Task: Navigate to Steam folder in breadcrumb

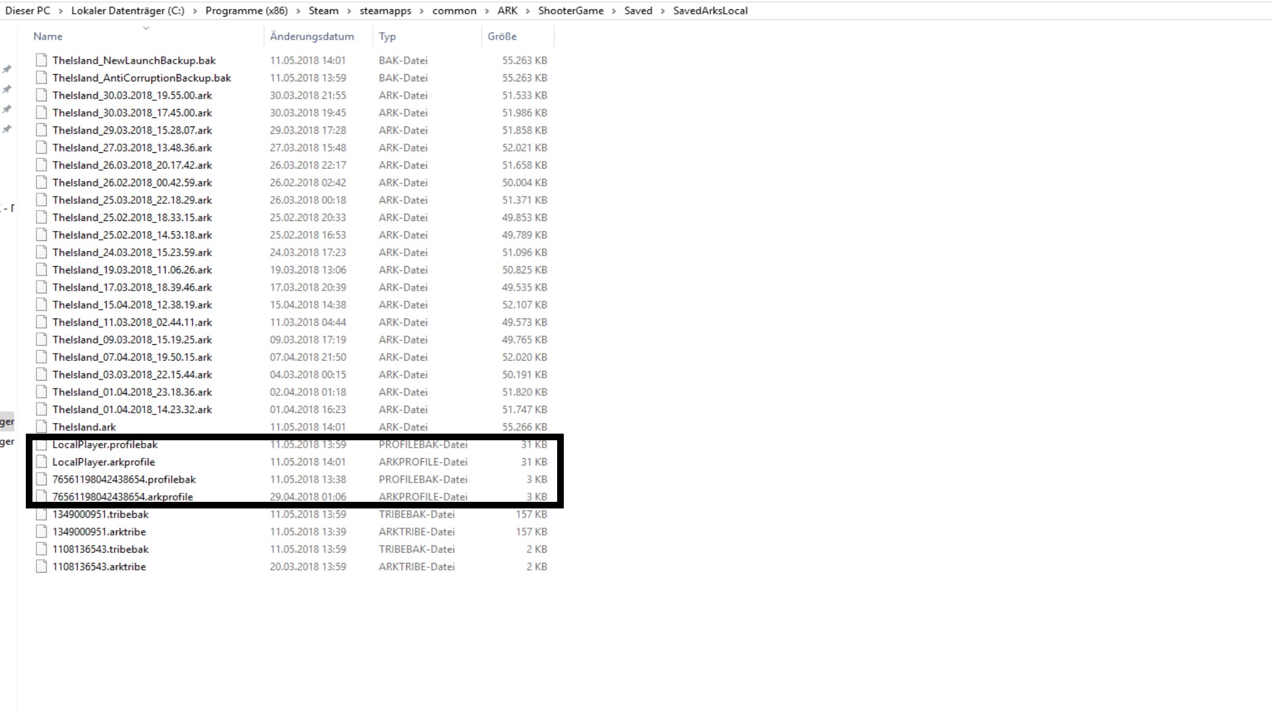Action: (x=323, y=11)
